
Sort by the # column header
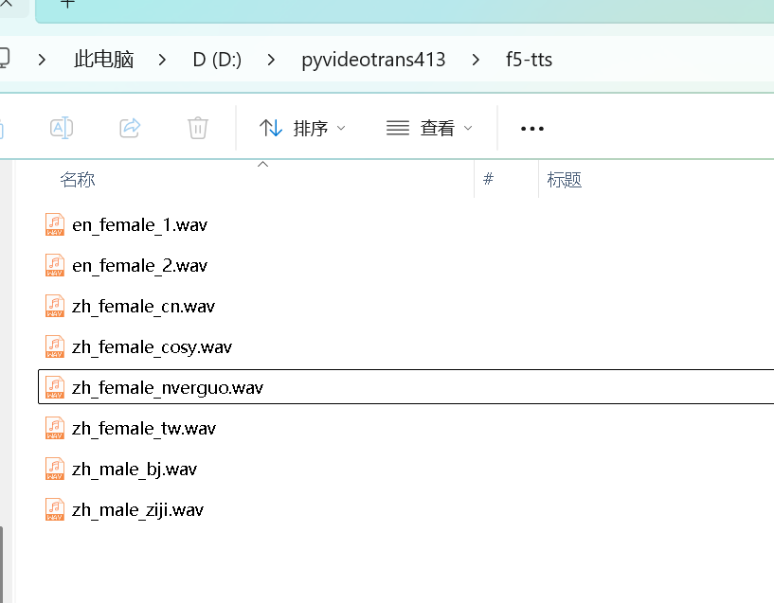(488, 179)
